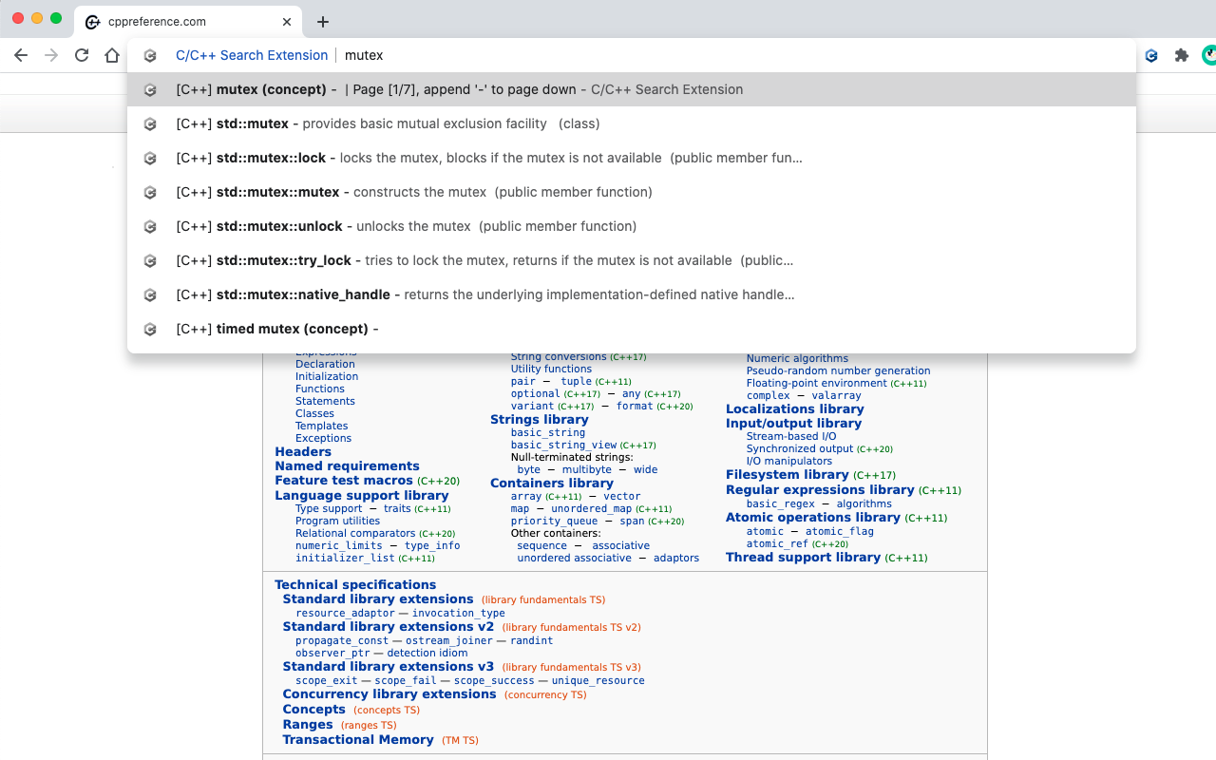Open the Transactional Memory link
Image resolution: width=1216 pixels, height=760 pixels.
[x=358, y=739]
